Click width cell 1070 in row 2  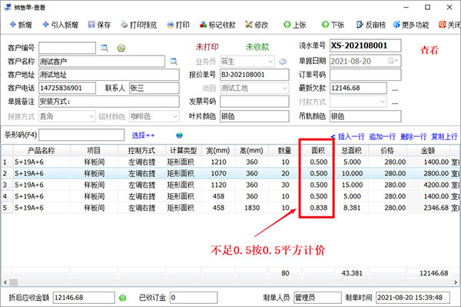pos(218,174)
